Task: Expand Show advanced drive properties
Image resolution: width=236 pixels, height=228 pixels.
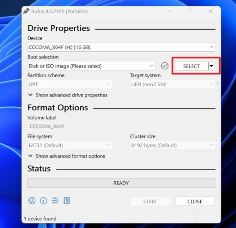Action: pos(68,95)
